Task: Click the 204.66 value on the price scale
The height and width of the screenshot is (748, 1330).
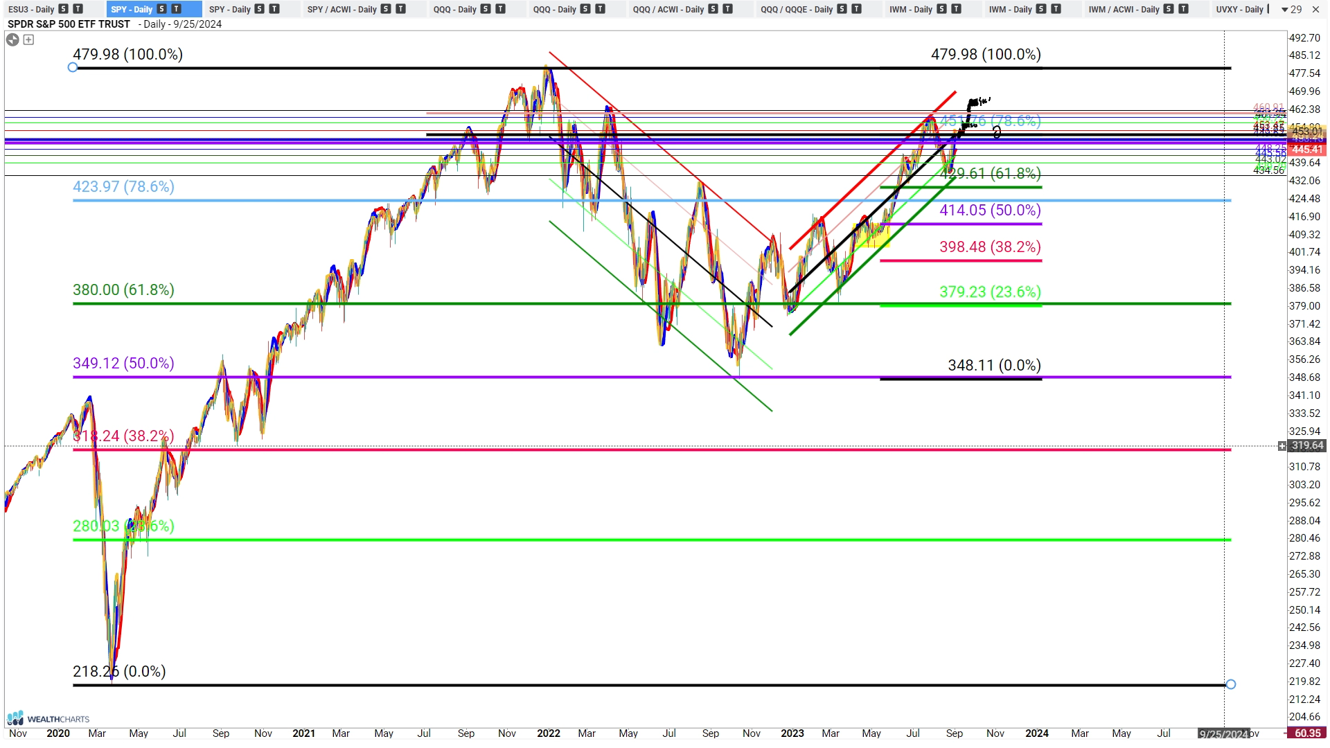Action: tap(1305, 717)
